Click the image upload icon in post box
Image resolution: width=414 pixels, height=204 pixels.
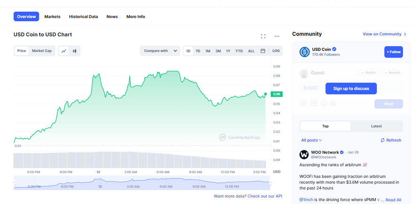pos(303,103)
